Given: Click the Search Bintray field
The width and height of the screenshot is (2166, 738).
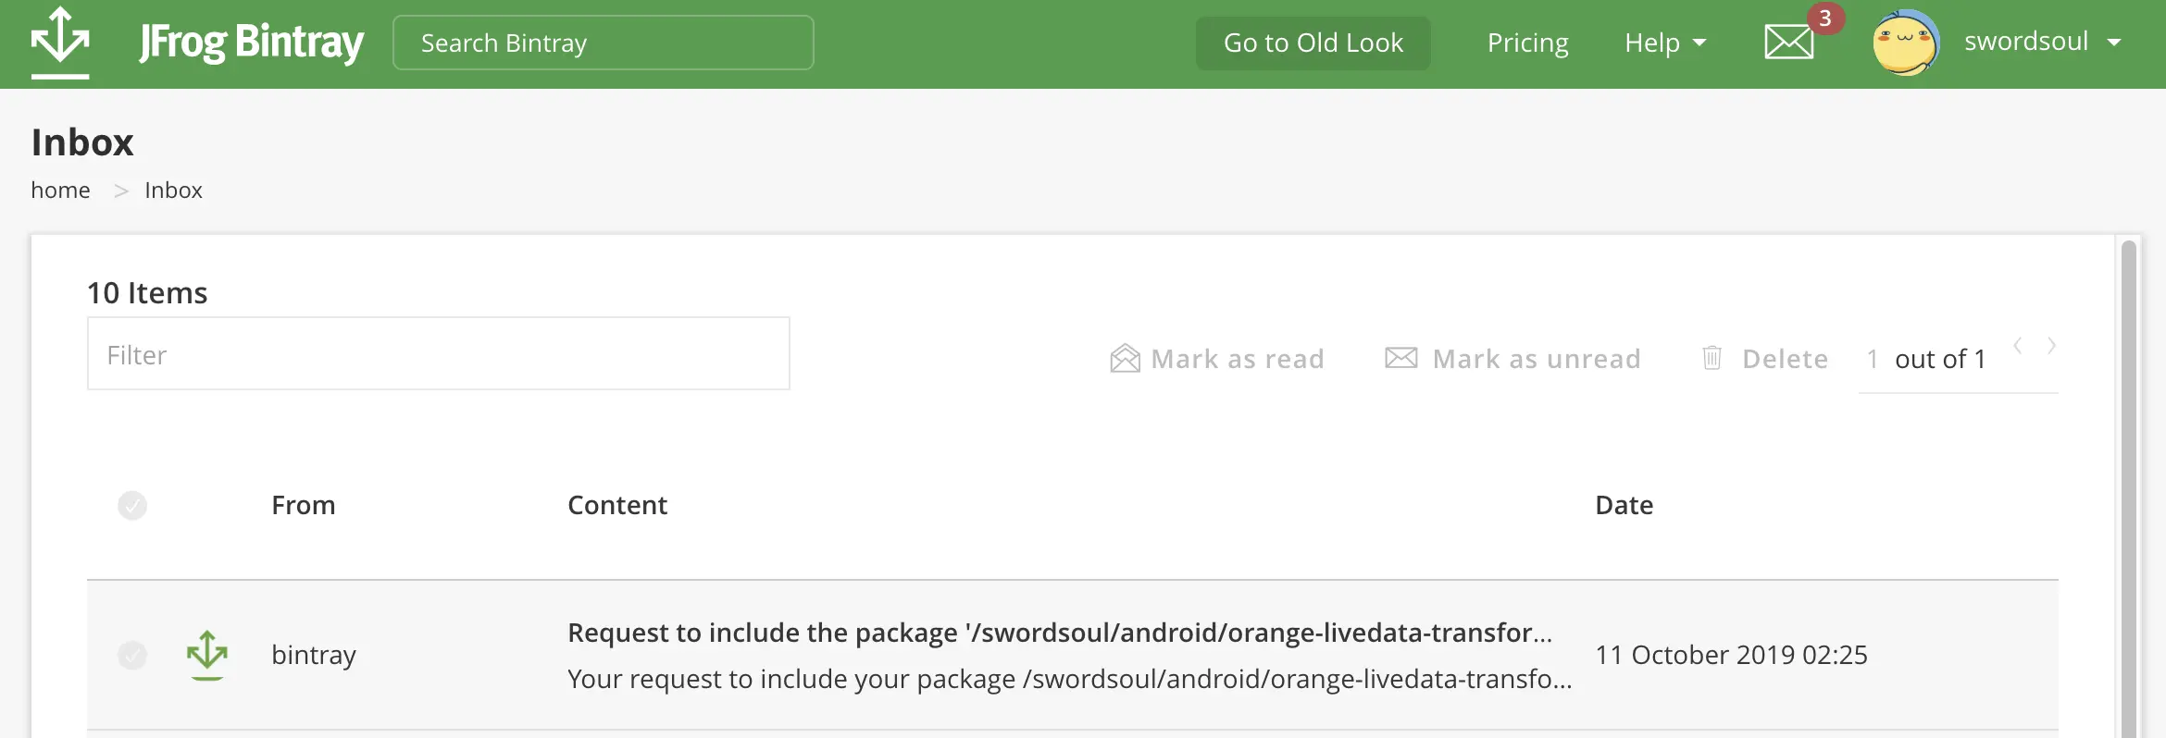Looking at the screenshot, I should [x=603, y=43].
